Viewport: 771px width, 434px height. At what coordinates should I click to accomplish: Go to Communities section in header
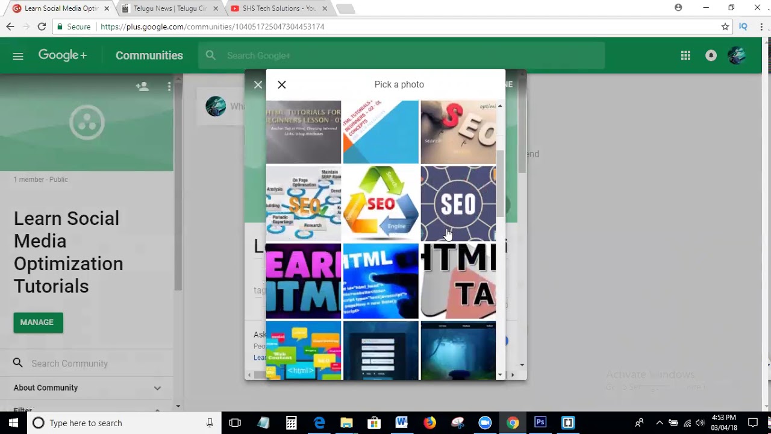149,55
